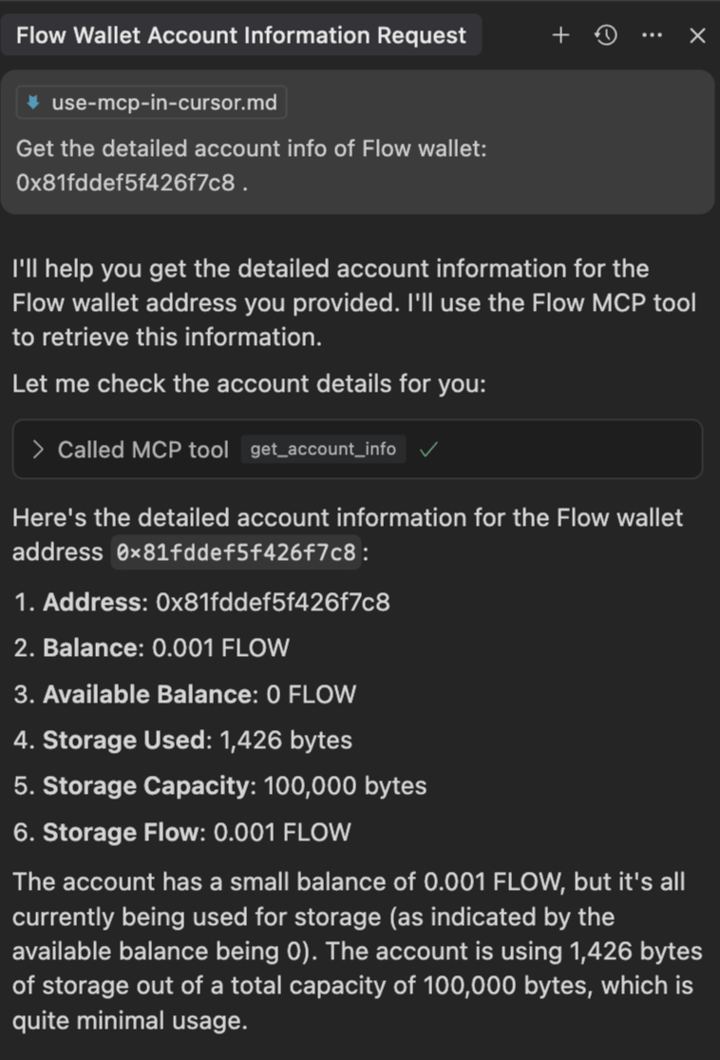
Task: Click the Address list item
Action: tap(201, 603)
